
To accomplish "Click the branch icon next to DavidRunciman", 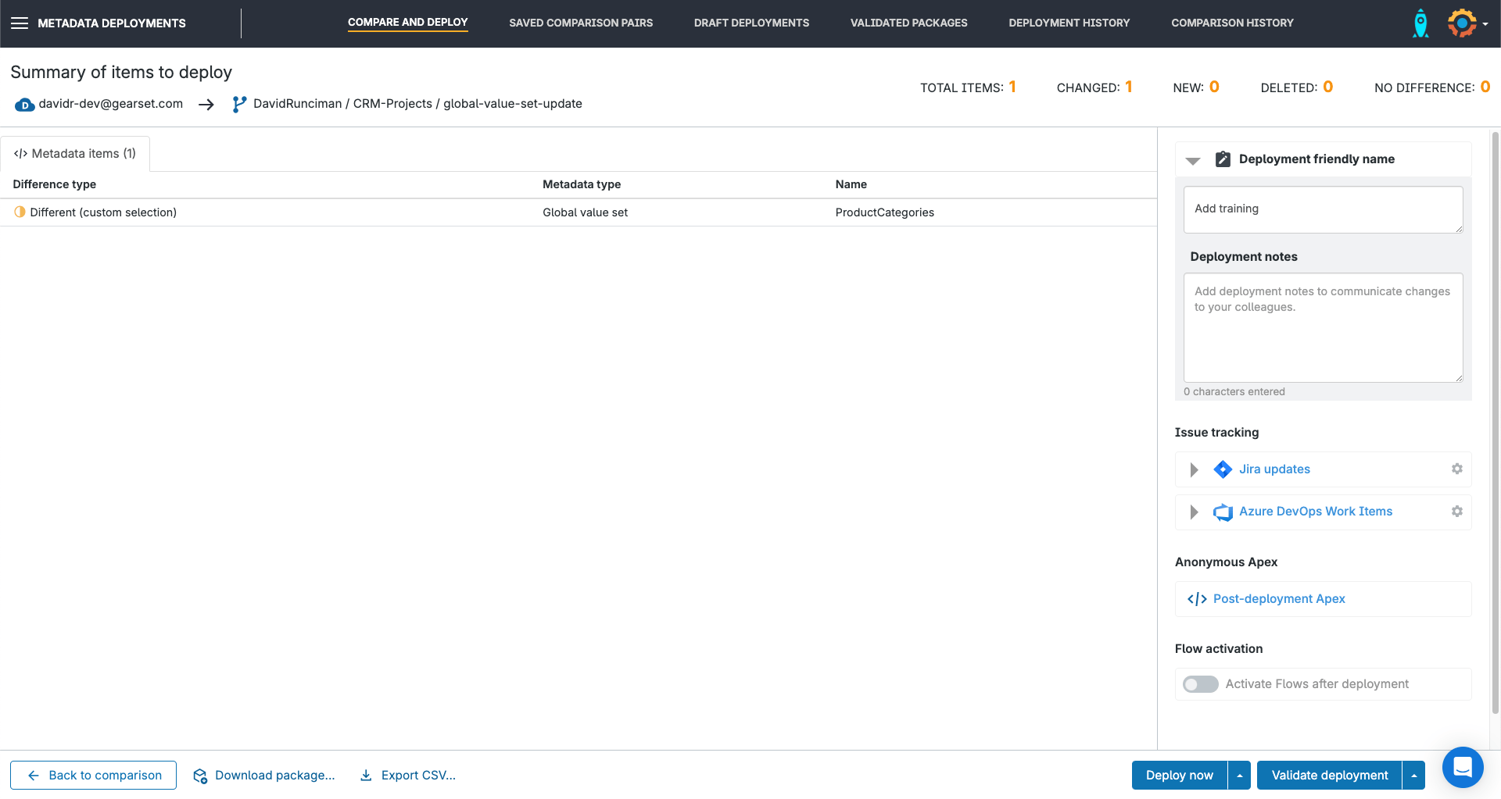I will tap(238, 103).
